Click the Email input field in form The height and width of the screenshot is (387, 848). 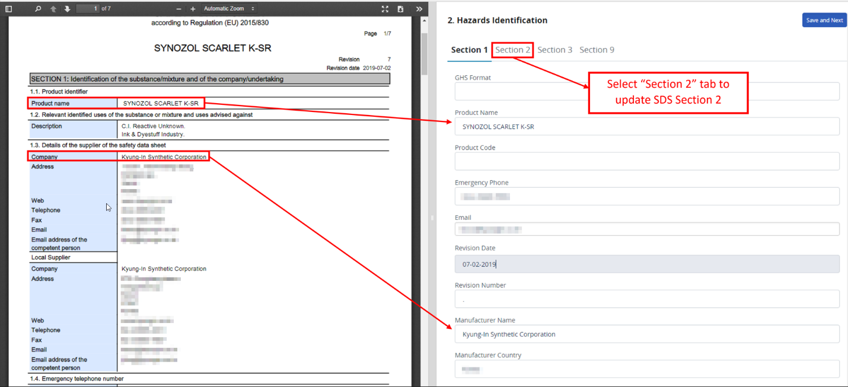647,229
